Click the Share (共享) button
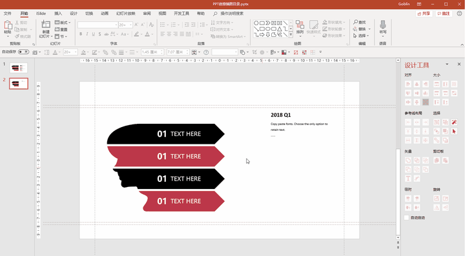 [x=424, y=14]
